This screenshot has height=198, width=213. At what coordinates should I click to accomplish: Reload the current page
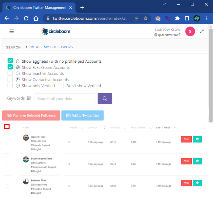[26, 18]
